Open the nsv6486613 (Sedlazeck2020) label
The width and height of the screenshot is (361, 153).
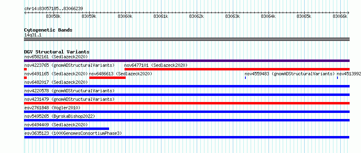coord(120,74)
